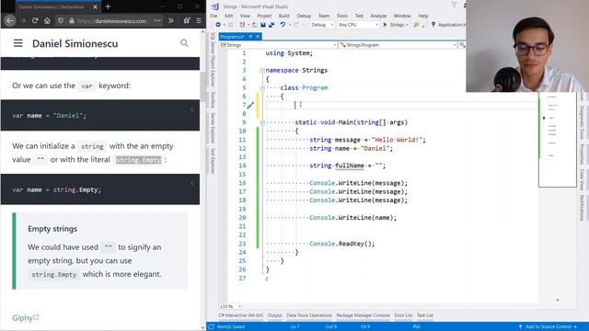
Task: Open a new Firefox tab with plus button
Action: [x=108, y=6]
